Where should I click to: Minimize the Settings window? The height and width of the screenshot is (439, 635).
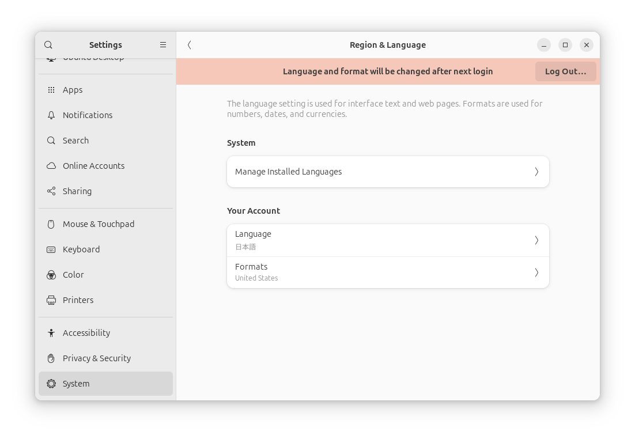[x=544, y=45]
